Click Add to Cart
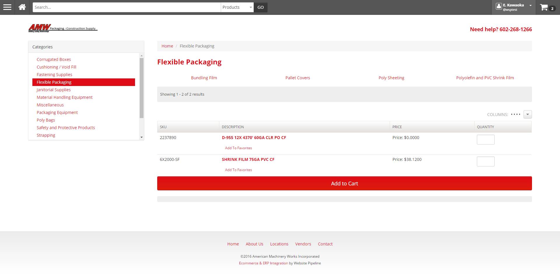The height and width of the screenshot is (274, 560). (344, 183)
